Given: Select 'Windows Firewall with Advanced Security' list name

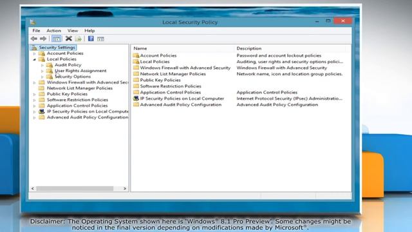Looking at the screenshot, I should pyautogui.click(x=185, y=68).
